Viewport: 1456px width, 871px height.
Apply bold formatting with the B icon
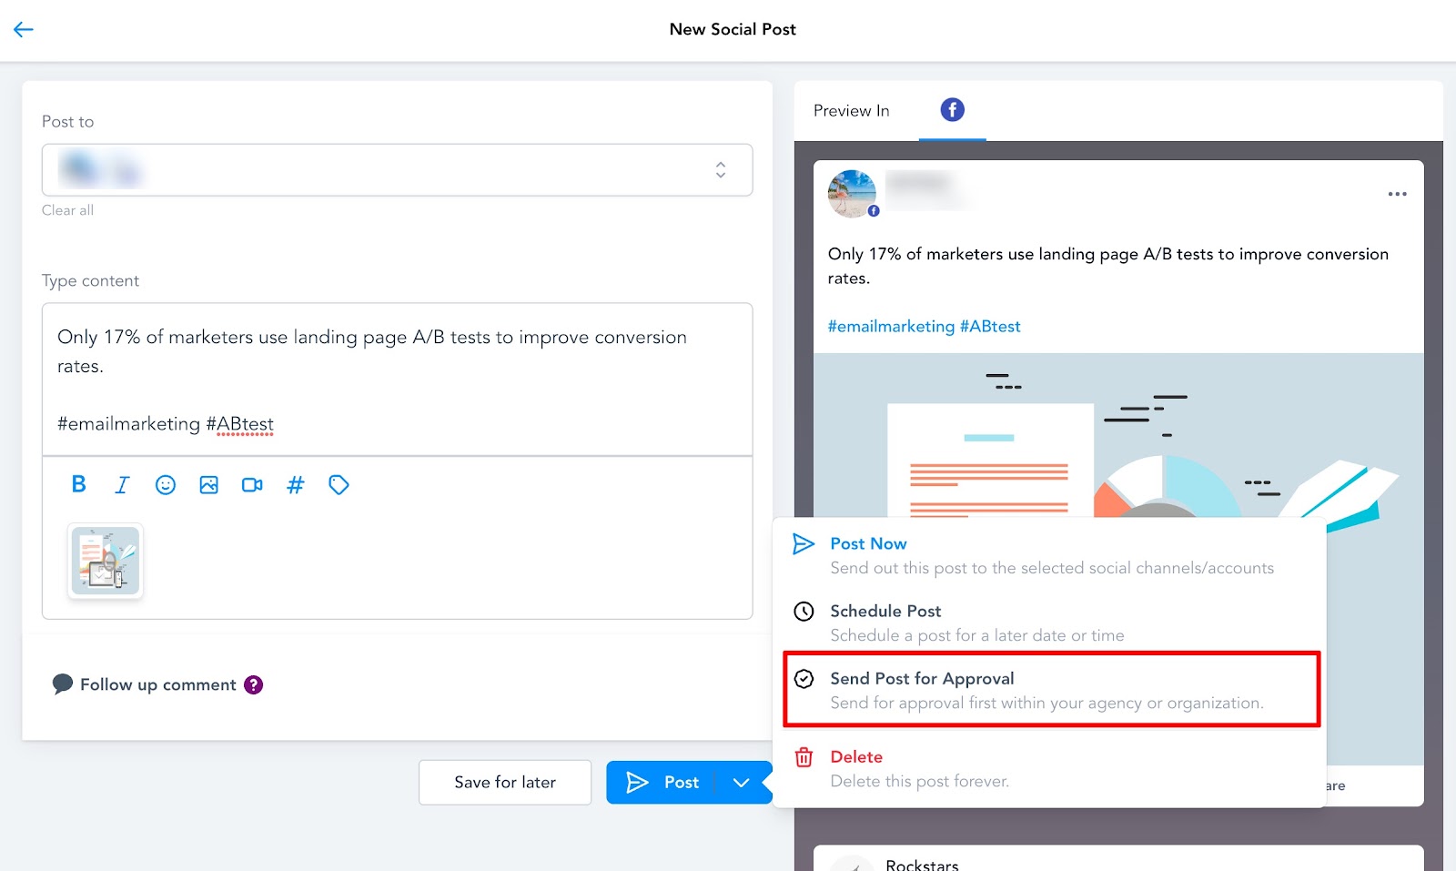78,484
